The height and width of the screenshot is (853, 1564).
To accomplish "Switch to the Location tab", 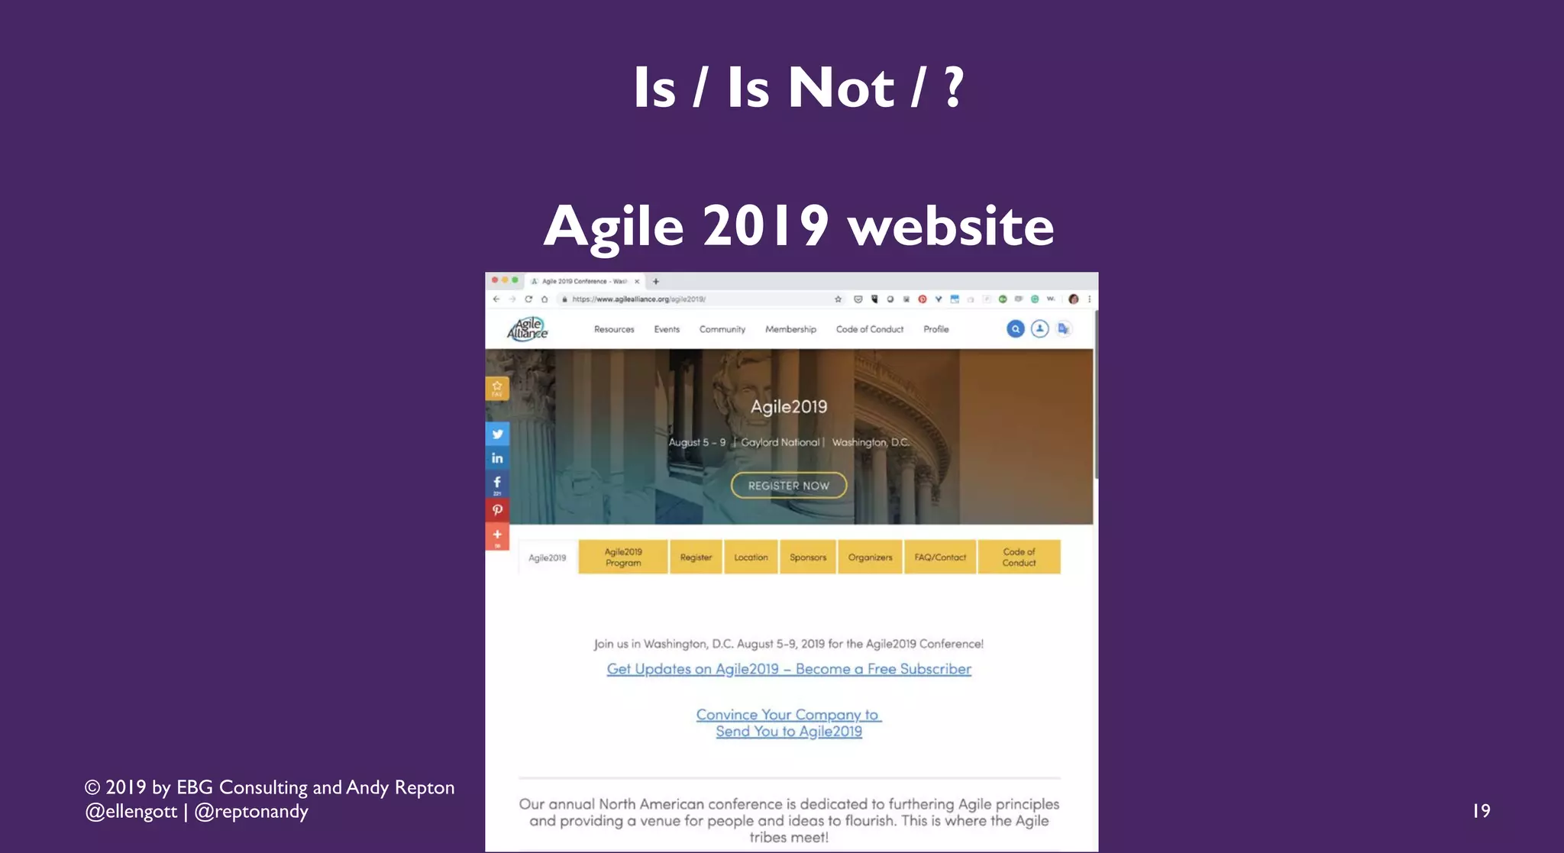I will tap(751, 557).
